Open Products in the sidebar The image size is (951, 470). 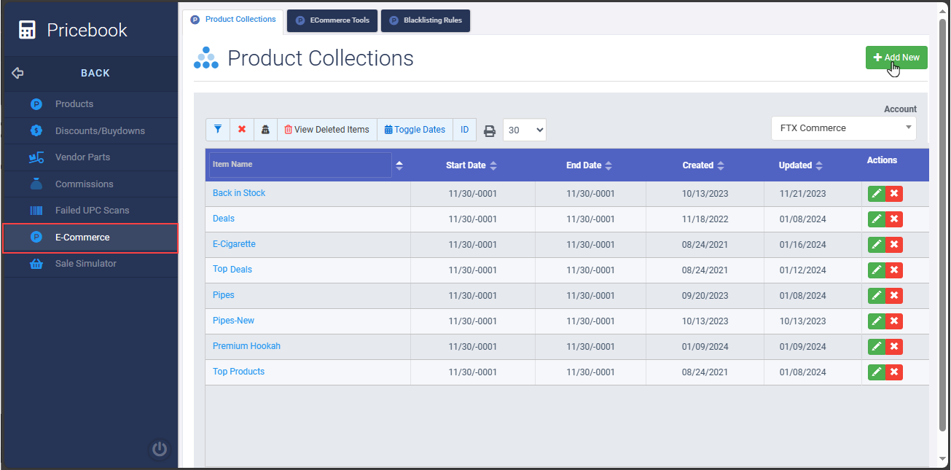tap(90, 104)
